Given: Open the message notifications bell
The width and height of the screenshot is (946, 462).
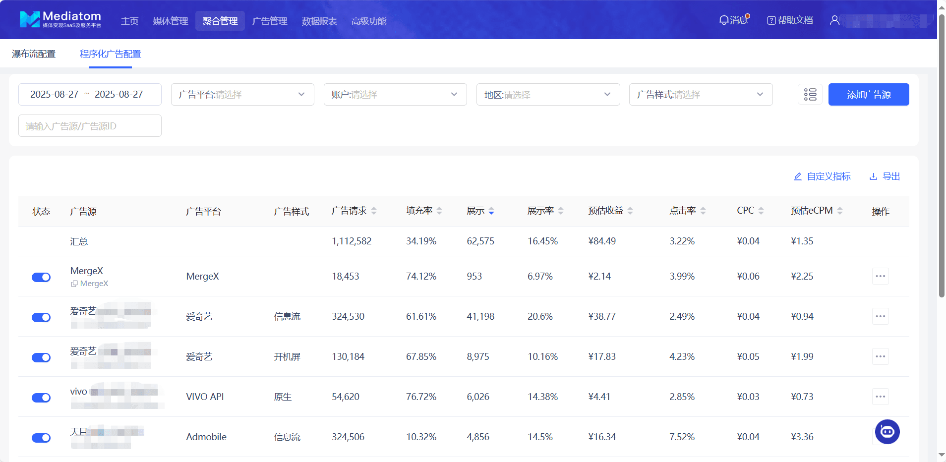Looking at the screenshot, I should 724,20.
